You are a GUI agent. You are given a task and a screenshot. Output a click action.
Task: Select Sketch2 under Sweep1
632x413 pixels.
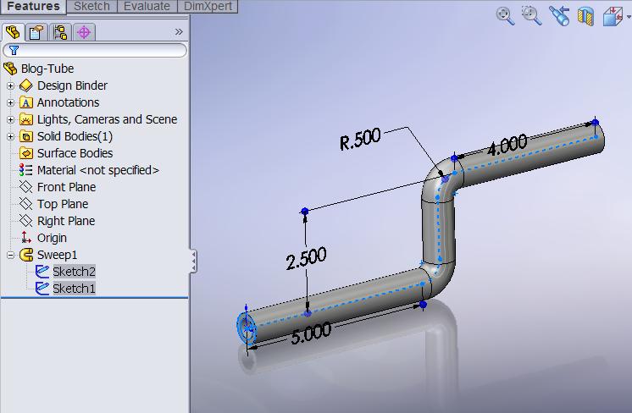point(74,272)
